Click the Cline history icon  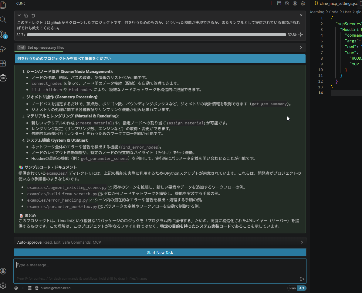287,3
